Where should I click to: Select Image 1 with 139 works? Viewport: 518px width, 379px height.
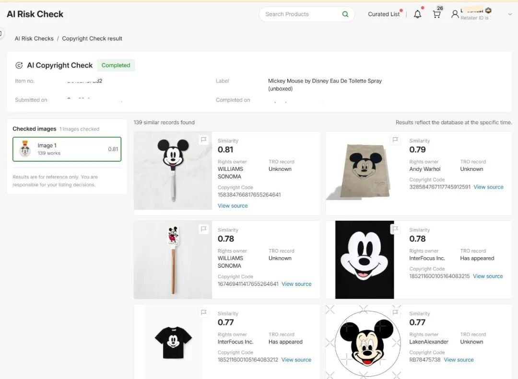67,149
